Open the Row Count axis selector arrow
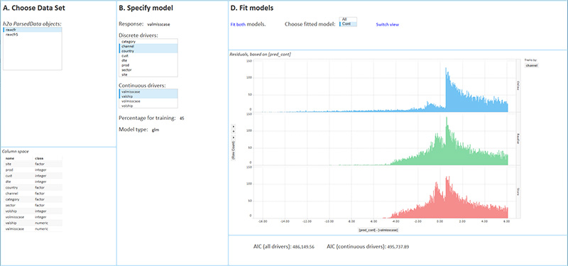Image resolution: width=568 pixels, height=266 pixels. (234, 138)
